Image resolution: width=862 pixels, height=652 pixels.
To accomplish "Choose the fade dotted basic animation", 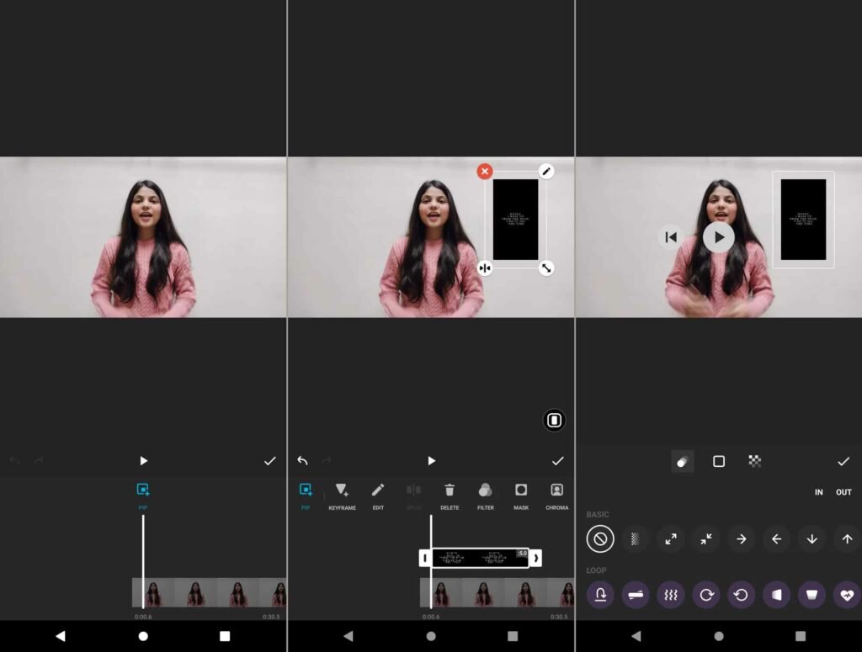I will [635, 539].
